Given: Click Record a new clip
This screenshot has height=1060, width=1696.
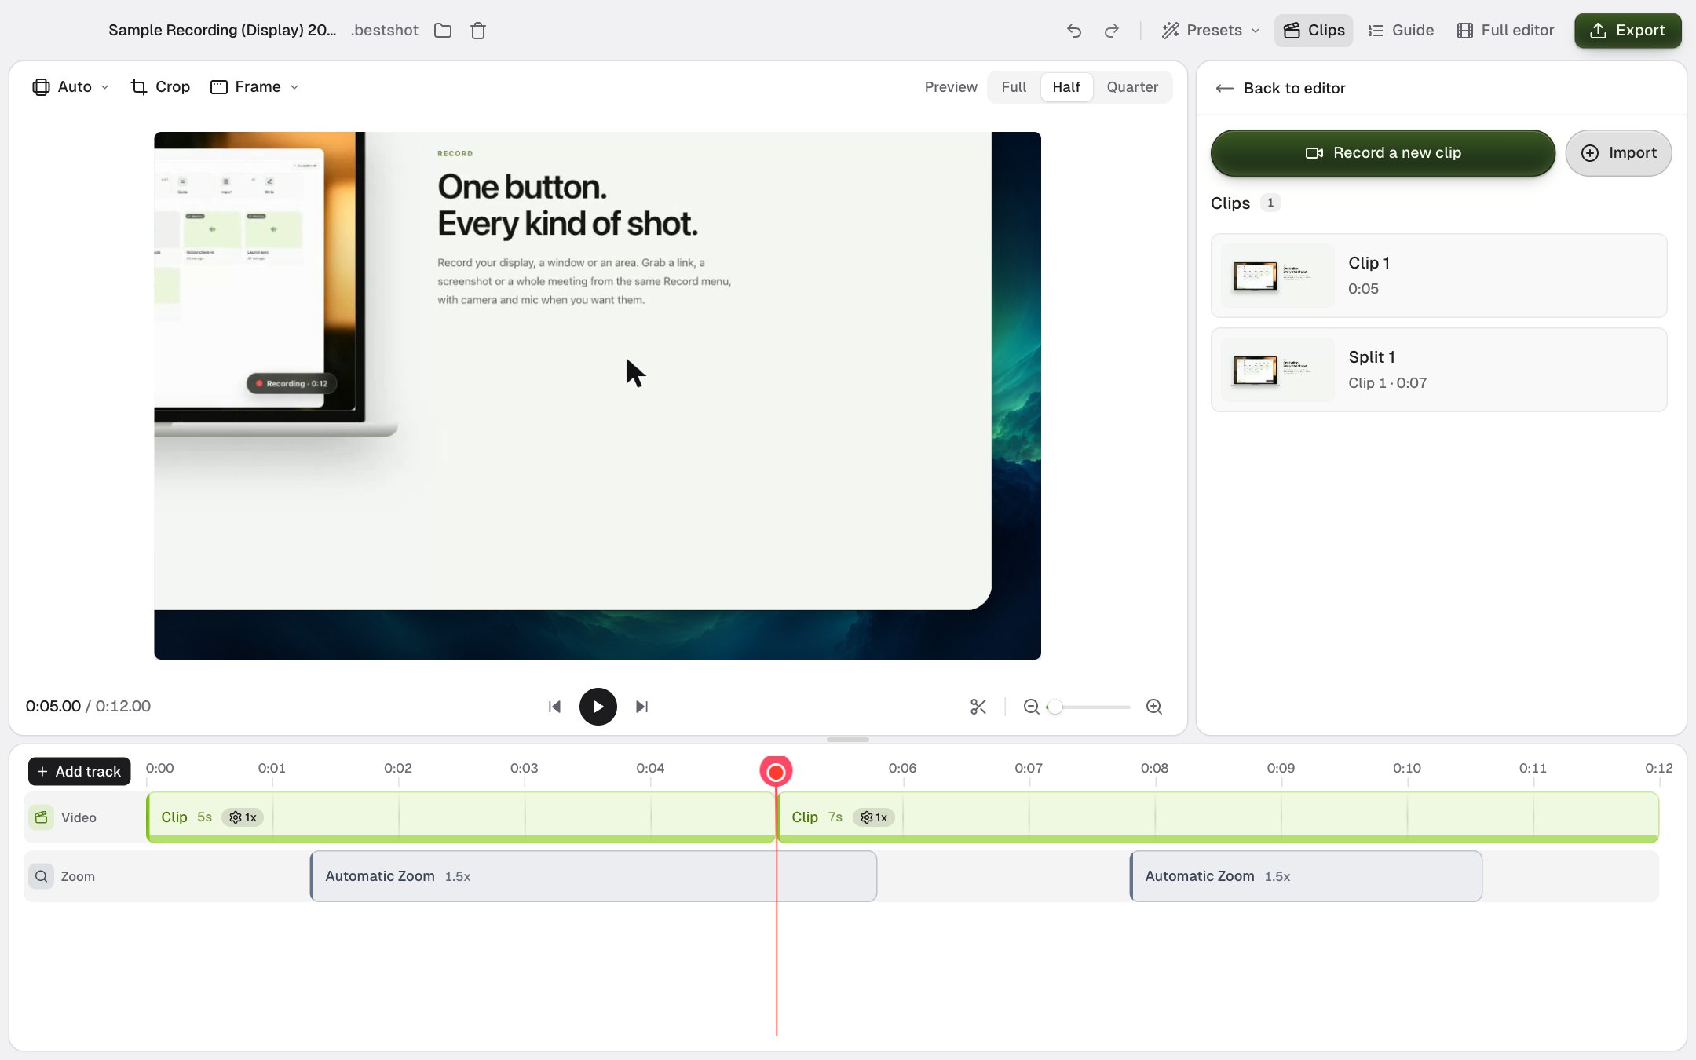Looking at the screenshot, I should tap(1383, 153).
